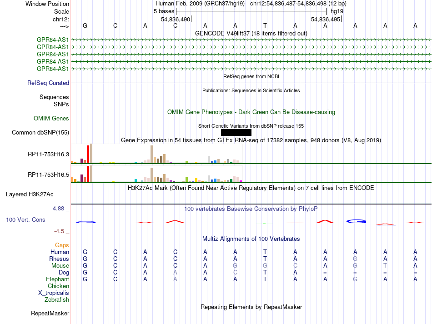
Task: Select the Zebrafish species row label
Action: 57,299
